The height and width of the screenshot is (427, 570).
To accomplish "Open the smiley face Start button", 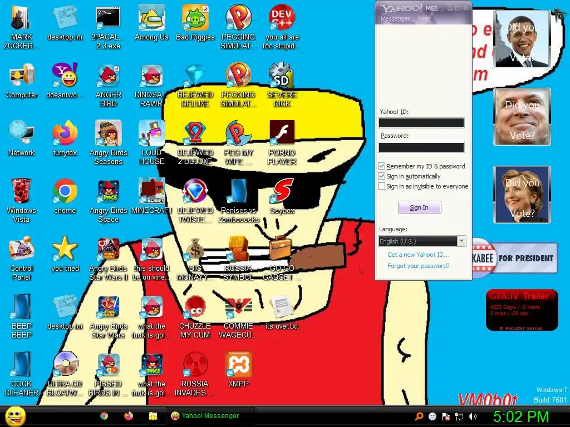I will tap(16, 416).
